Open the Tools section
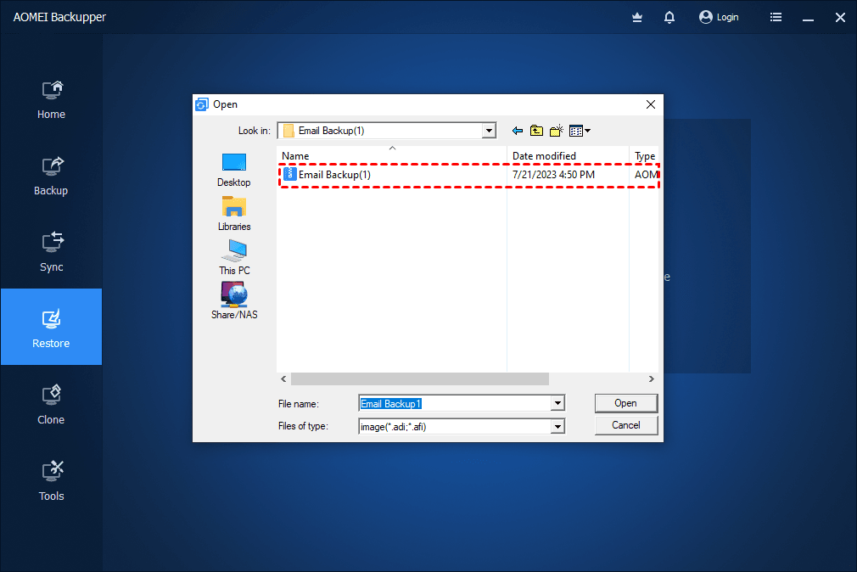 point(52,480)
